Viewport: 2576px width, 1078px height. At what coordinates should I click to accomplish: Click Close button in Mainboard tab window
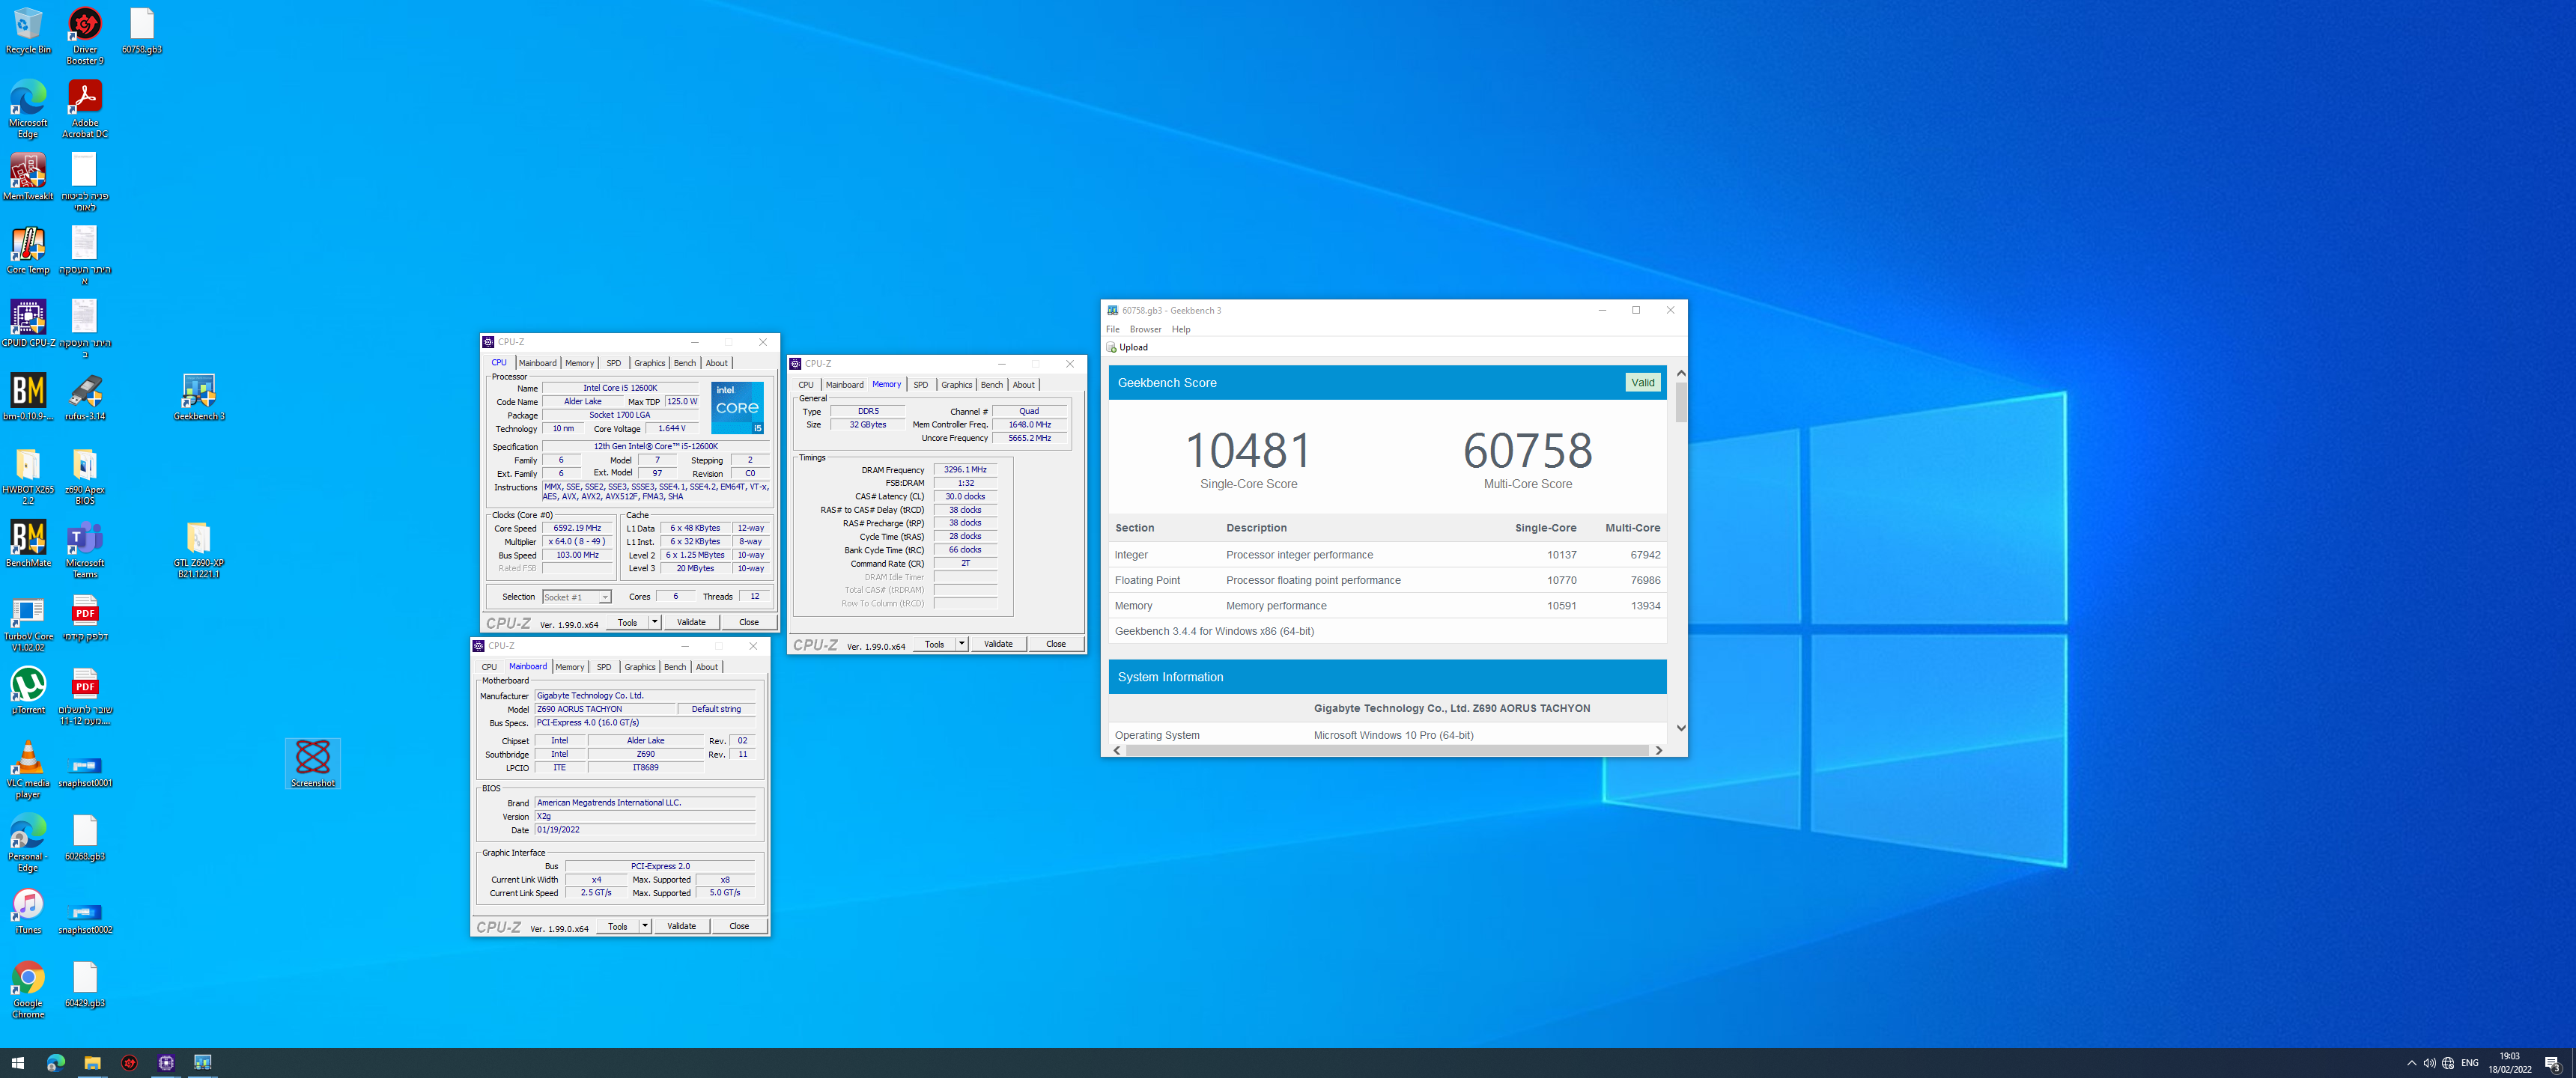pyautogui.click(x=738, y=926)
